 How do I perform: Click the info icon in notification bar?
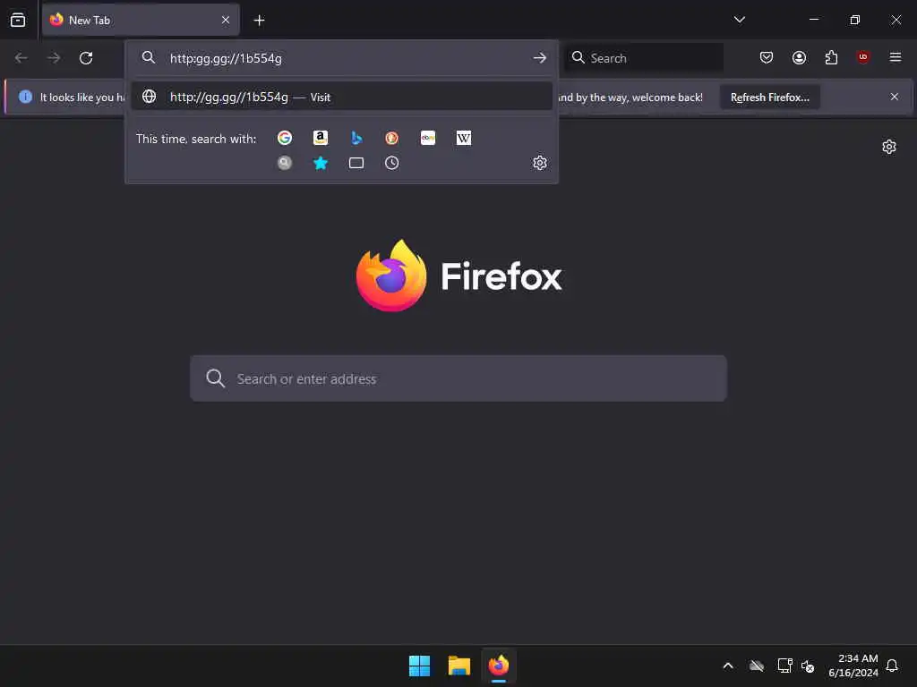pos(25,97)
